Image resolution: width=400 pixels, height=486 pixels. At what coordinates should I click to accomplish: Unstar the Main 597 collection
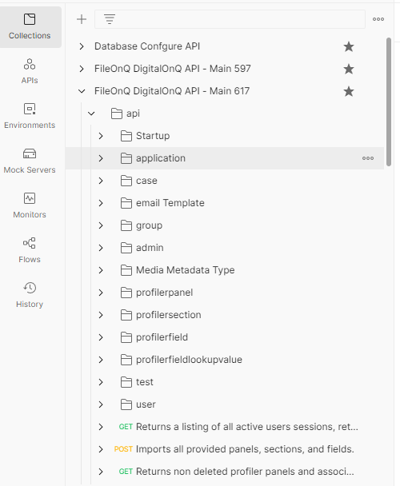tap(349, 69)
